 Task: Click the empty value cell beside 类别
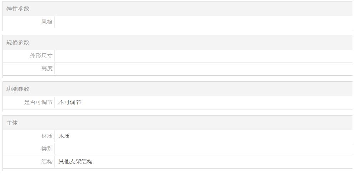(203, 149)
